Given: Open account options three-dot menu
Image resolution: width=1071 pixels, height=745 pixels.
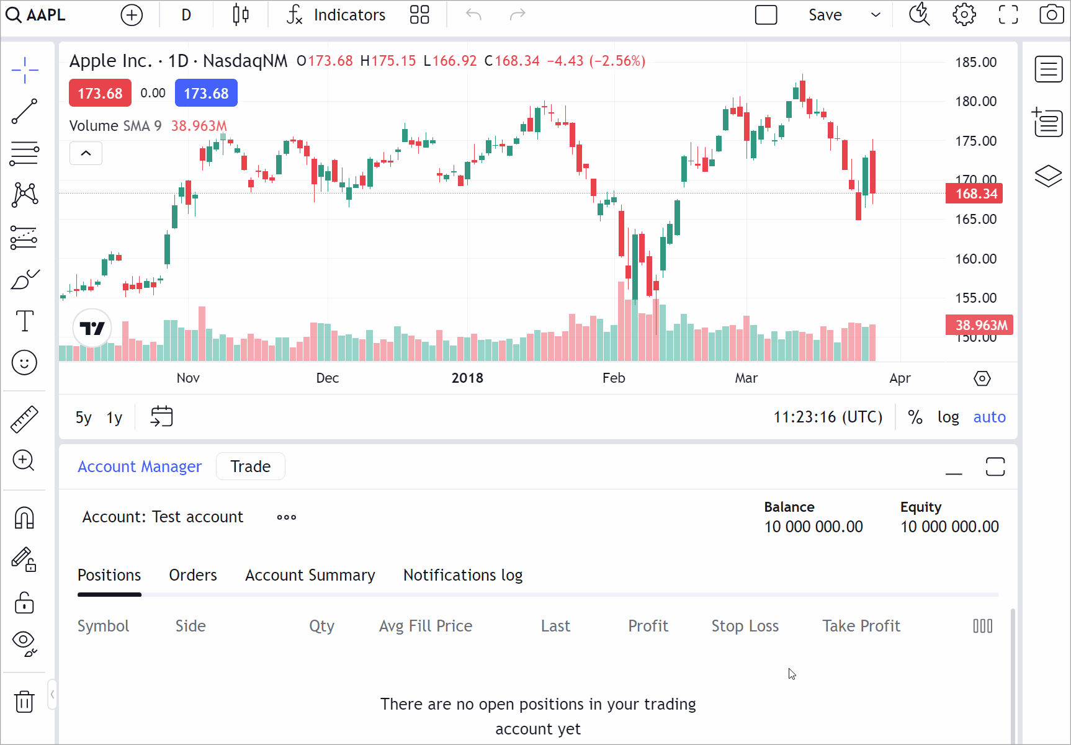Looking at the screenshot, I should (x=286, y=517).
